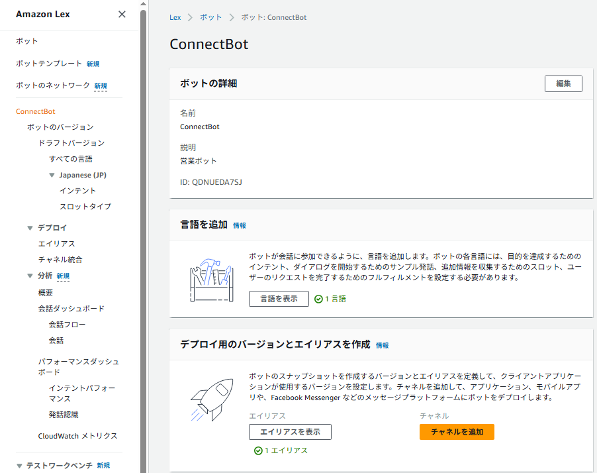Collapse the テストワークベンチ section
This screenshot has width=597, height=473.
tap(19, 466)
